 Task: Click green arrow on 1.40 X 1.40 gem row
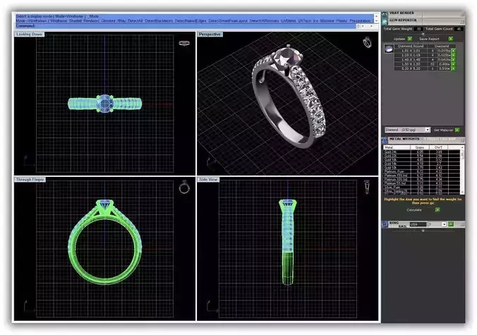pyautogui.click(x=453, y=60)
